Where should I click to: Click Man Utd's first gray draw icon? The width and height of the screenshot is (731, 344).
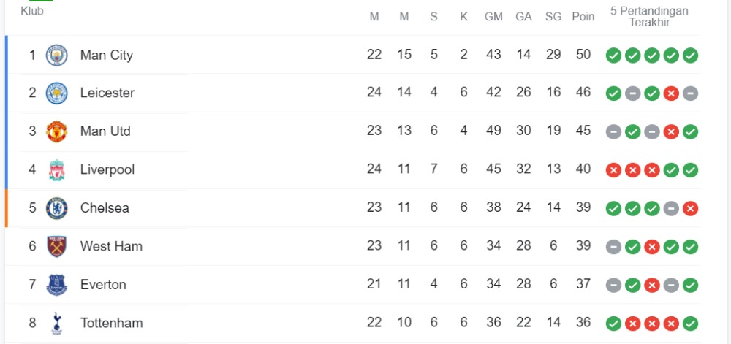[x=613, y=131]
